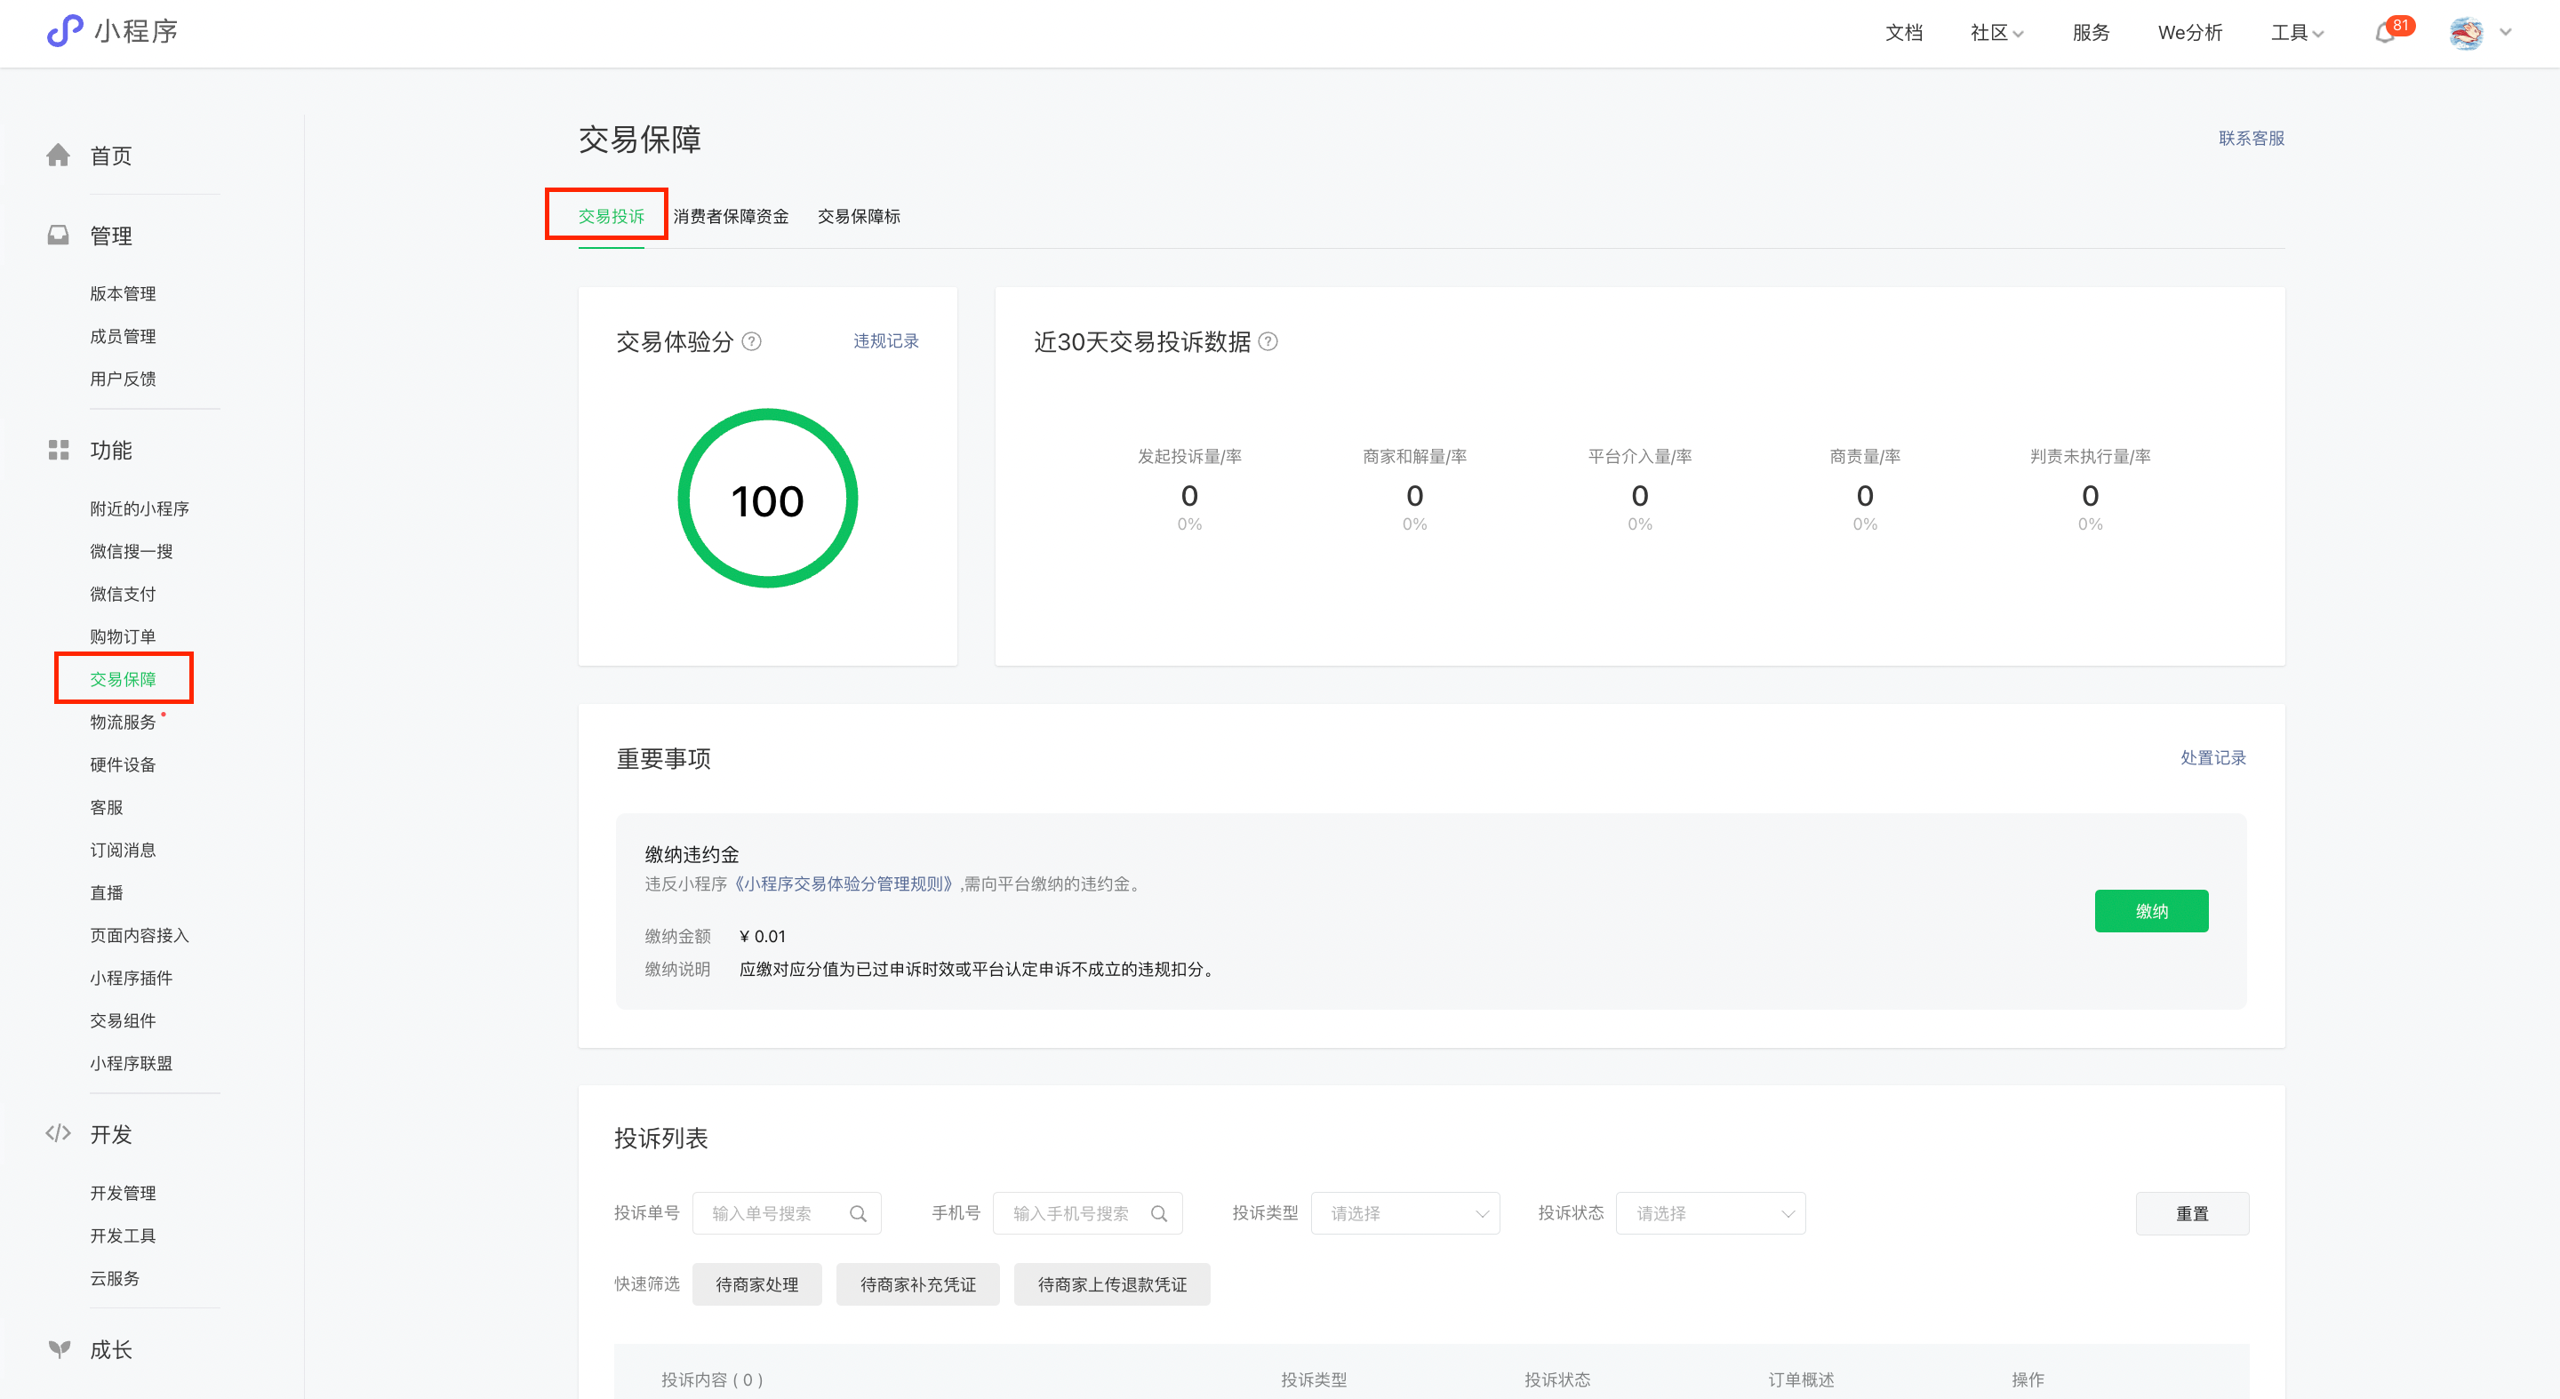Toggle quick filter 待商家补充凭证
The width and height of the screenshot is (2560, 1399).
click(x=917, y=1284)
